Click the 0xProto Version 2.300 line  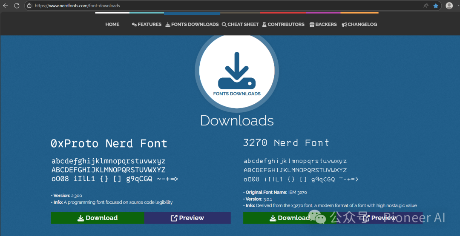click(x=66, y=196)
